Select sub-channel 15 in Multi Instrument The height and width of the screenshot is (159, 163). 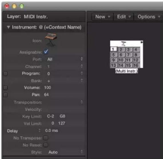[x=129, y=65]
